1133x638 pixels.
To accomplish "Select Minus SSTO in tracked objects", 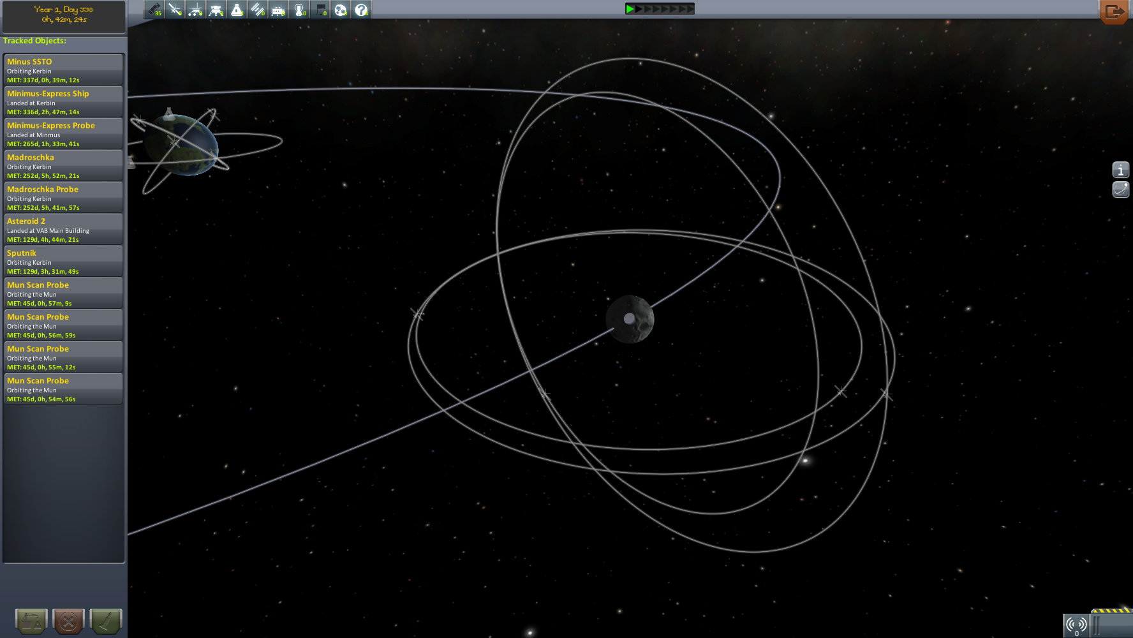I will point(63,70).
